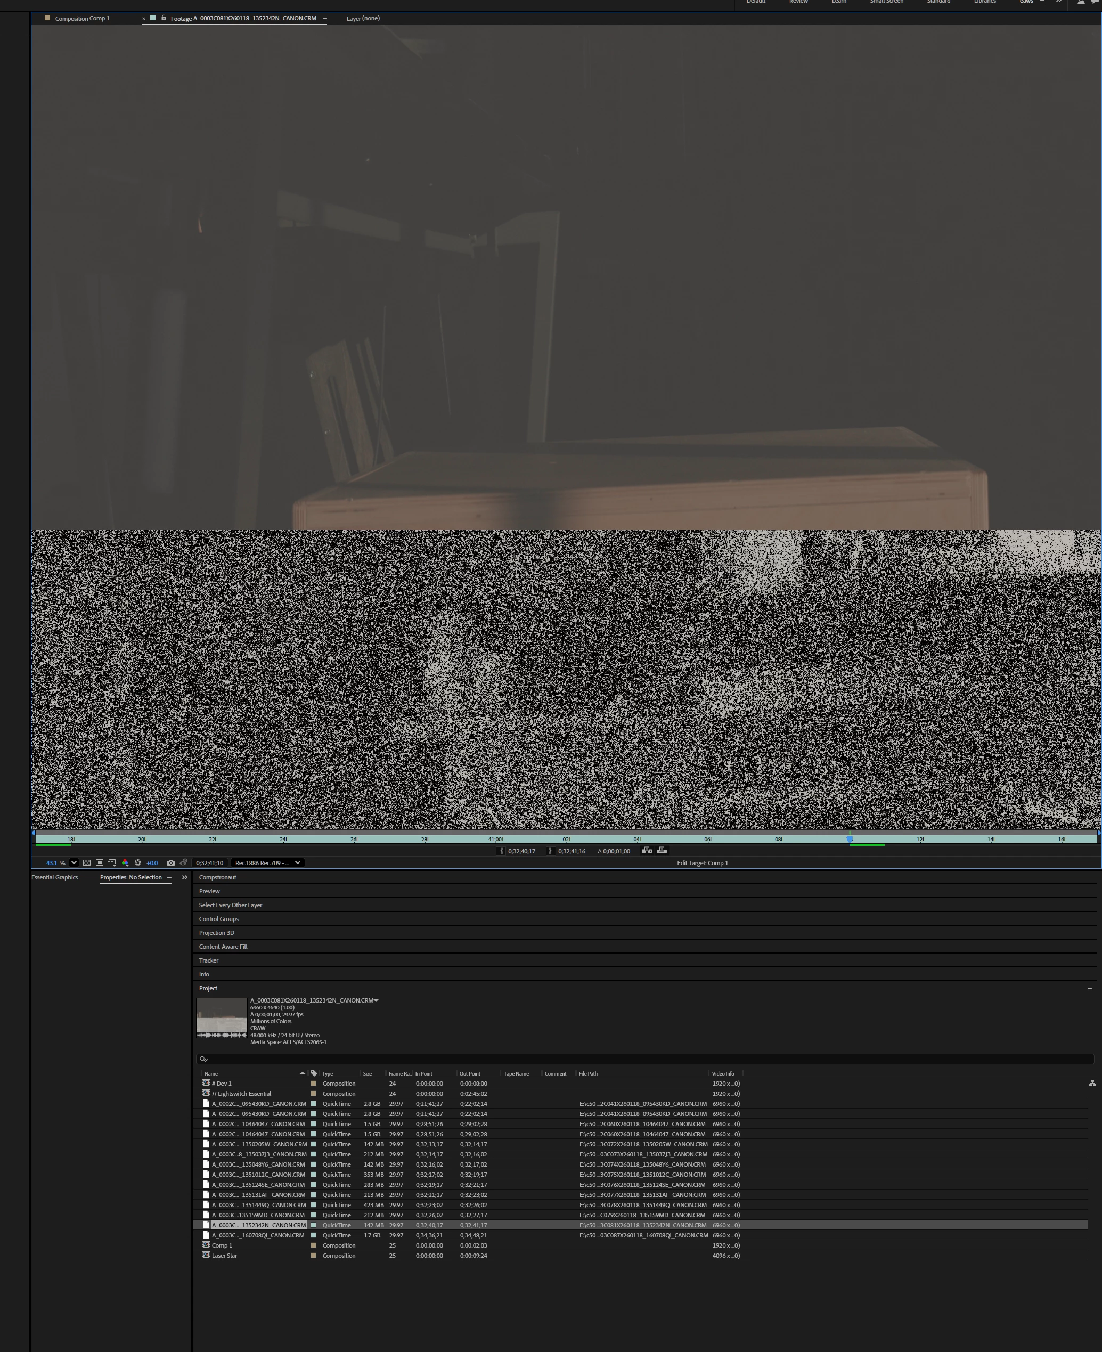
Task: Select footage A_0003C..135159MD_CANON.CRM
Action: (x=258, y=1215)
